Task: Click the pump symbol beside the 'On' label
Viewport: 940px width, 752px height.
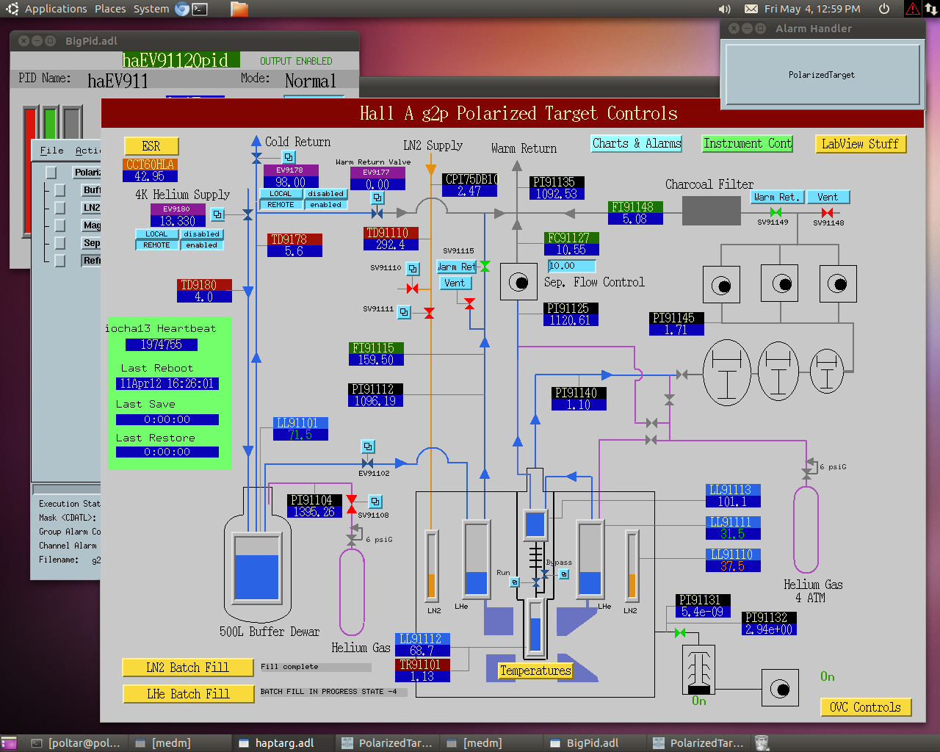Action: coord(781,689)
